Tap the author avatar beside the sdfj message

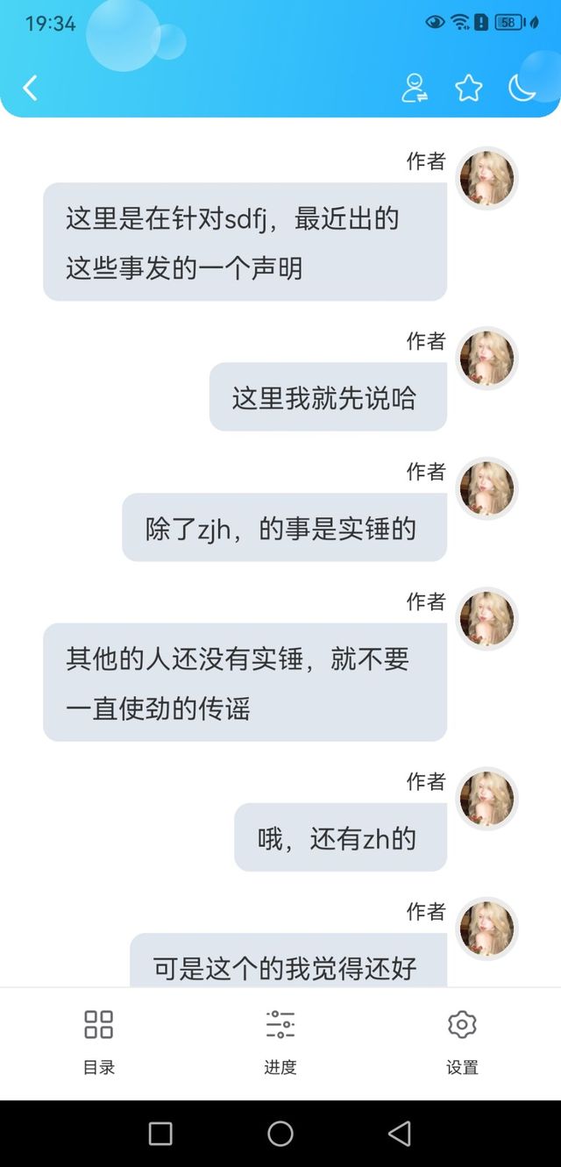(x=487, y=178)
